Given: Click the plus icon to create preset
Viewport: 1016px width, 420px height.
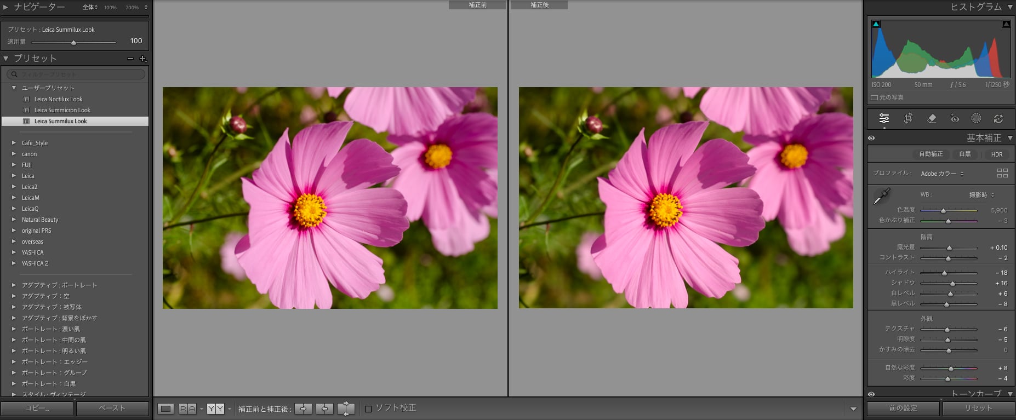Looking at the screenshot, I should tap(143, 59).
